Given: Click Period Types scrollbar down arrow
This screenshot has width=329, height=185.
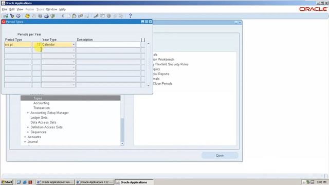Looking at the screenshot, I should [x=149, y=86].
